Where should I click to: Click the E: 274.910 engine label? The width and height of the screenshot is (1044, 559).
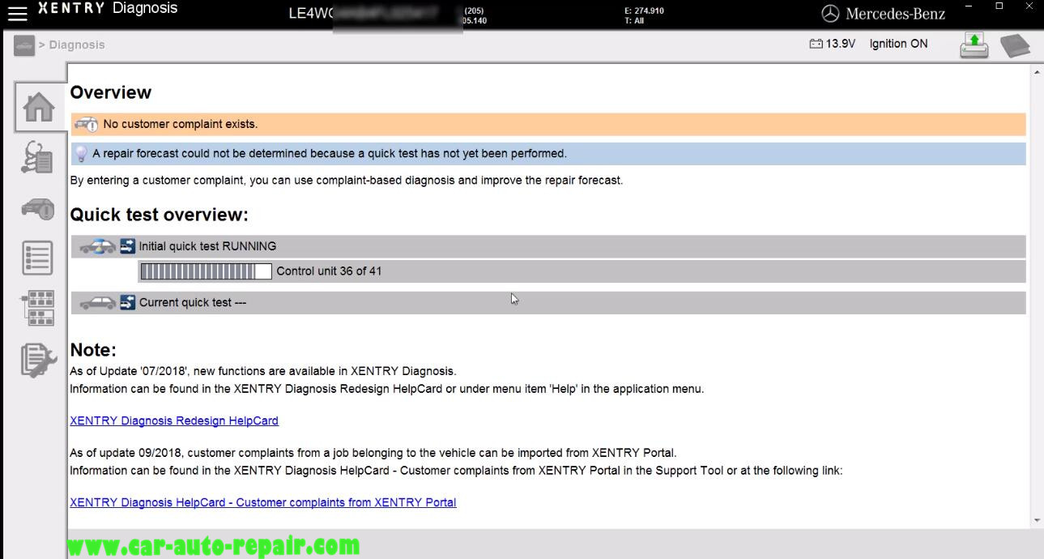click(645, 11)
